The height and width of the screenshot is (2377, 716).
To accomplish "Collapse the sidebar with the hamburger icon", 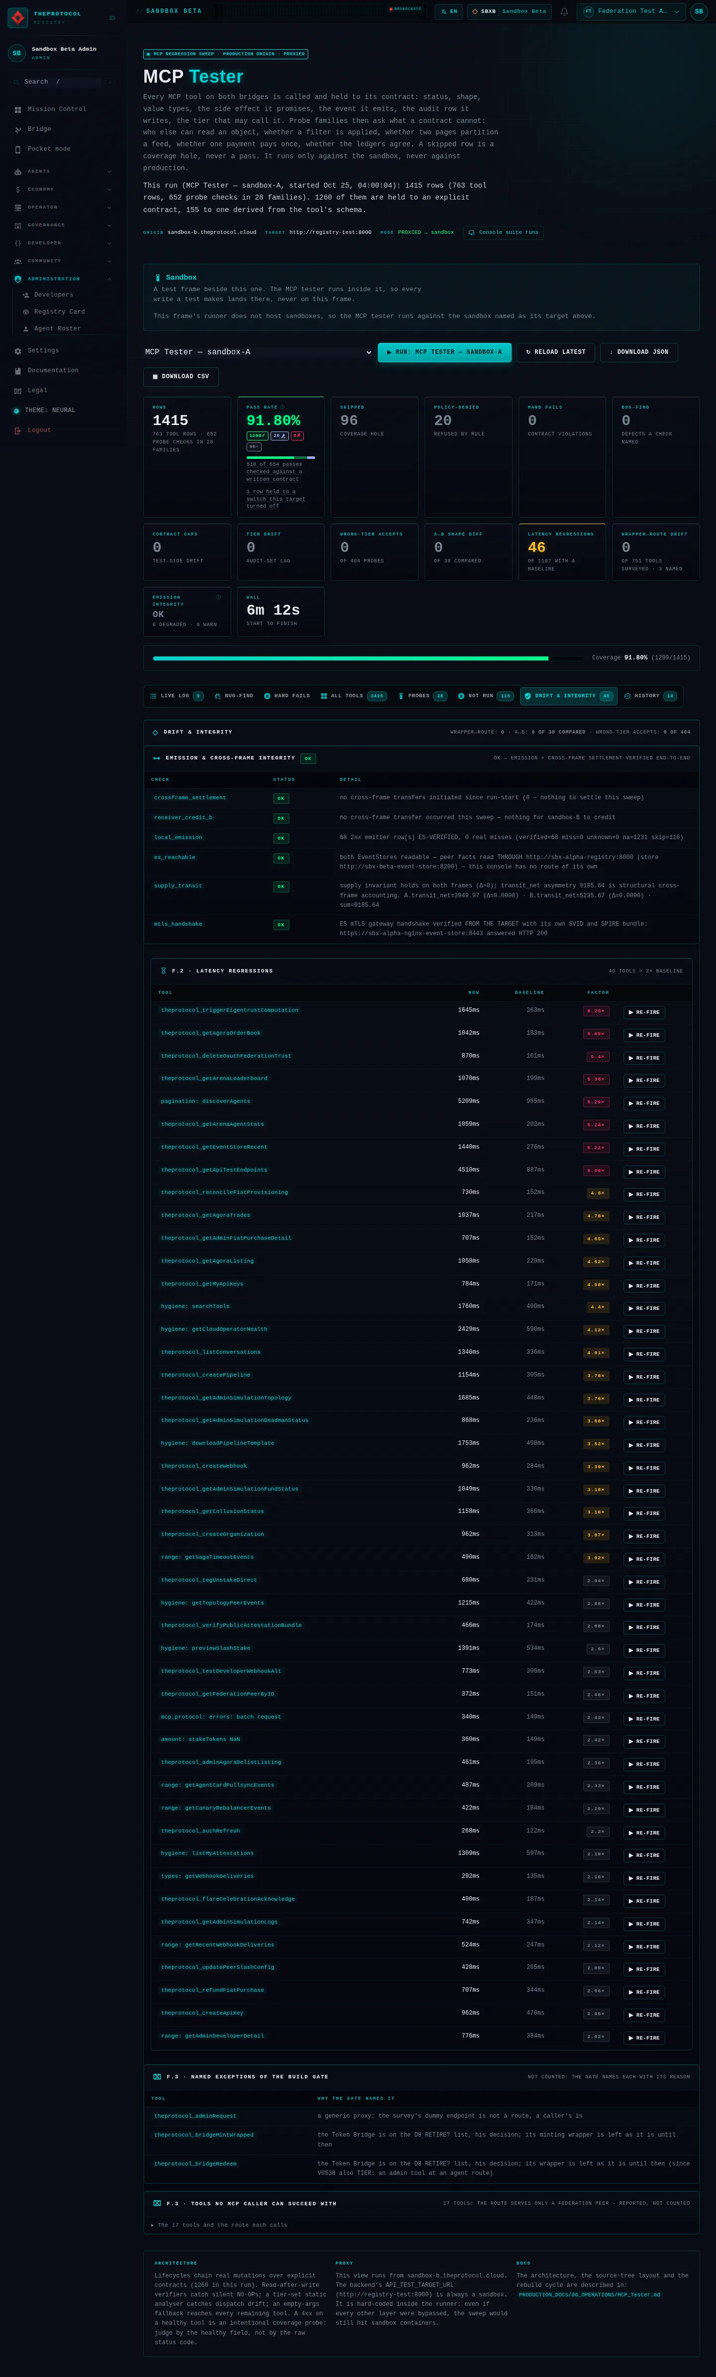I will click(x=112, y=17).
